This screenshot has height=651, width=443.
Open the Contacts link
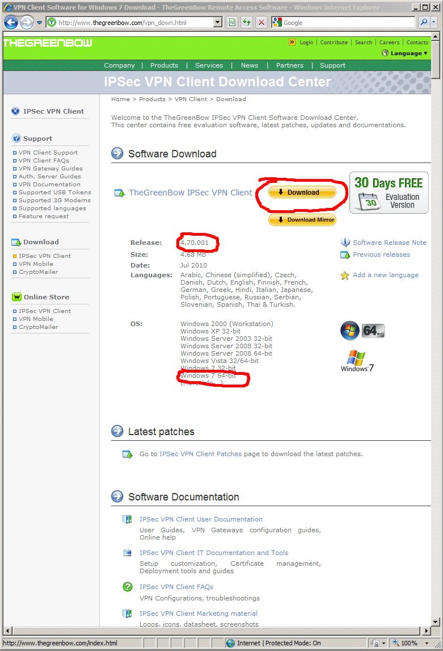pyautogui.click(x=417, y=43)
